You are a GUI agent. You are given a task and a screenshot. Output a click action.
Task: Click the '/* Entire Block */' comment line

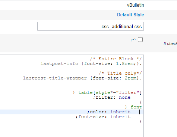pos(116,59)
